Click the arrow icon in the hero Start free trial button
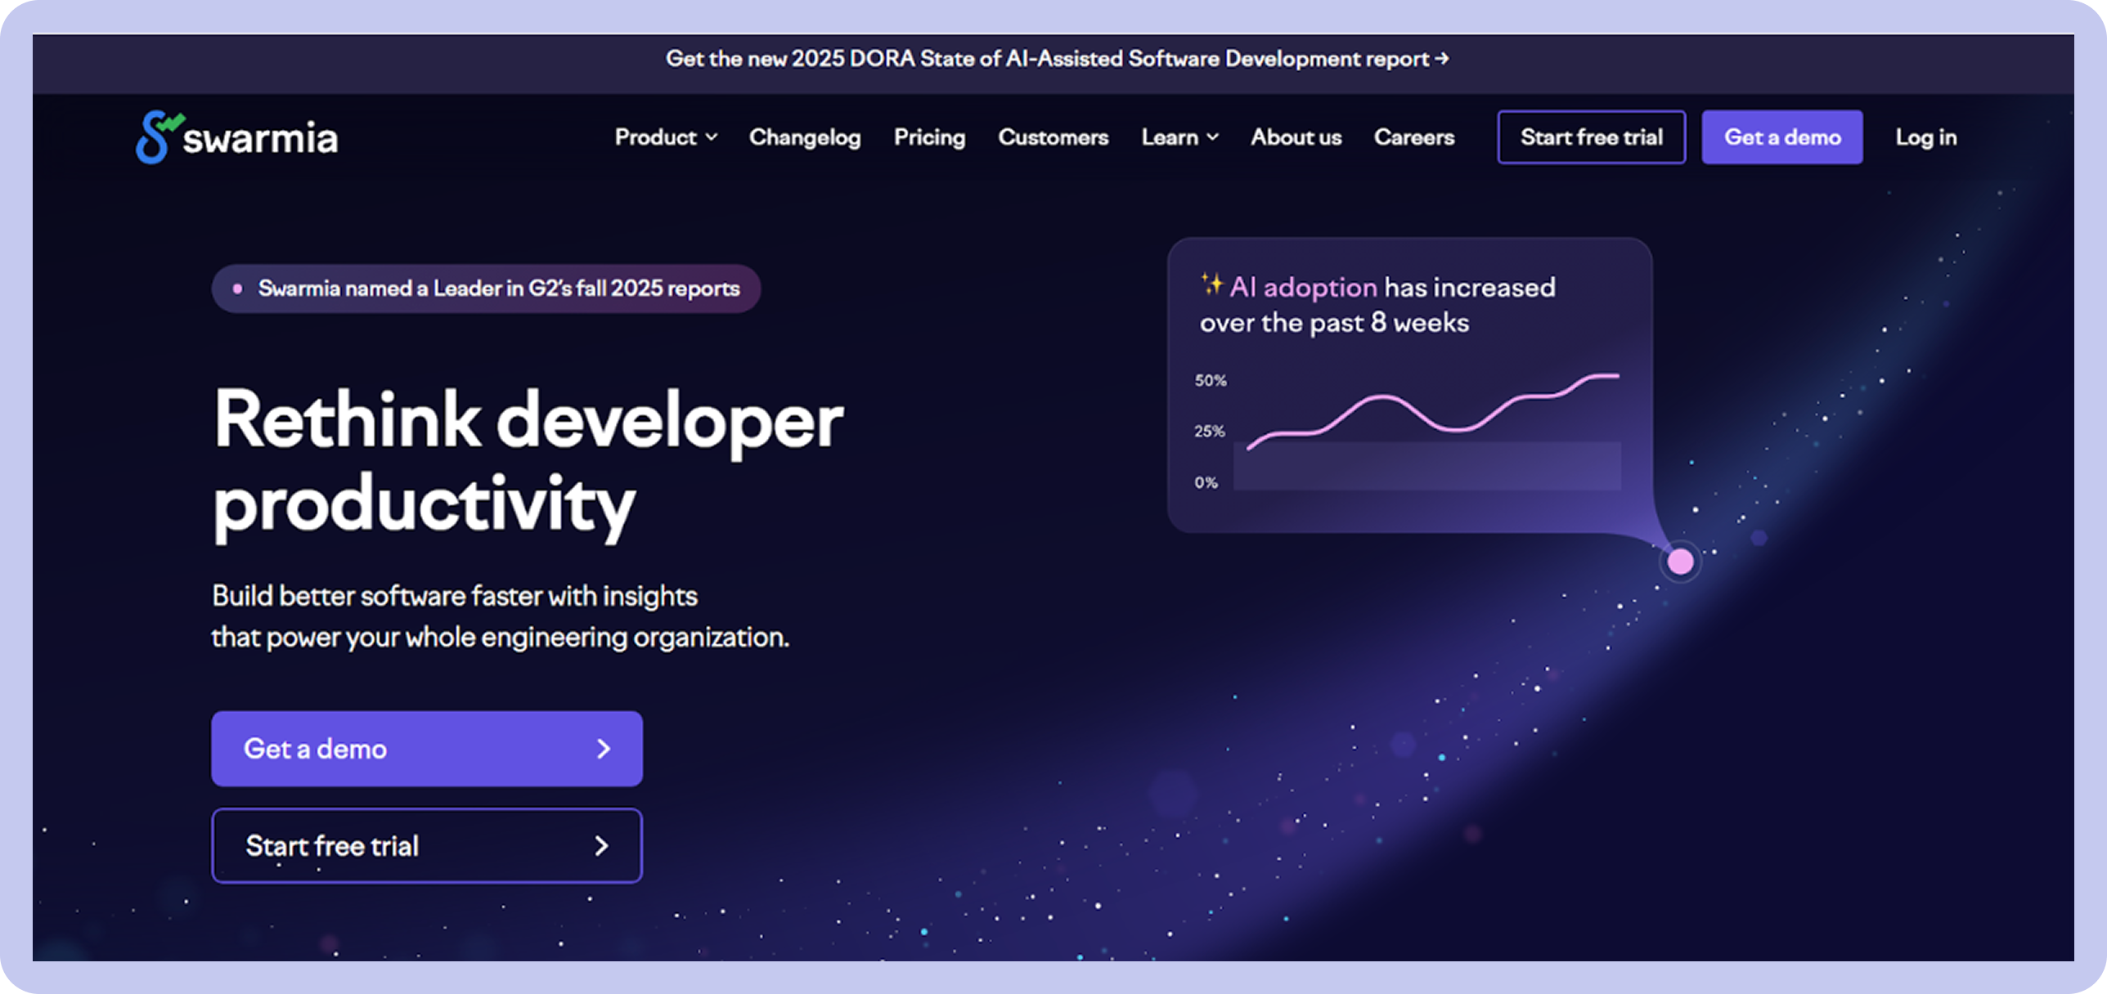The height and width of the screenshot is (994, 2107). (x=602, y=845)
